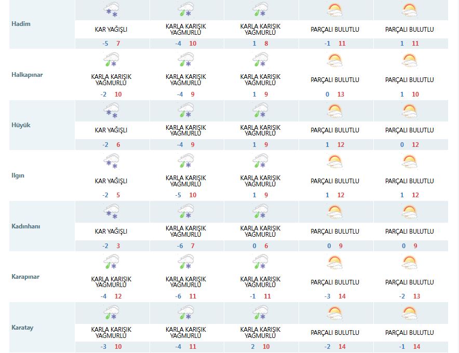459x353 pixels.
Task: Click Hadim partly cloudy icon above -1 11
Action: click(x=335, y=10)
